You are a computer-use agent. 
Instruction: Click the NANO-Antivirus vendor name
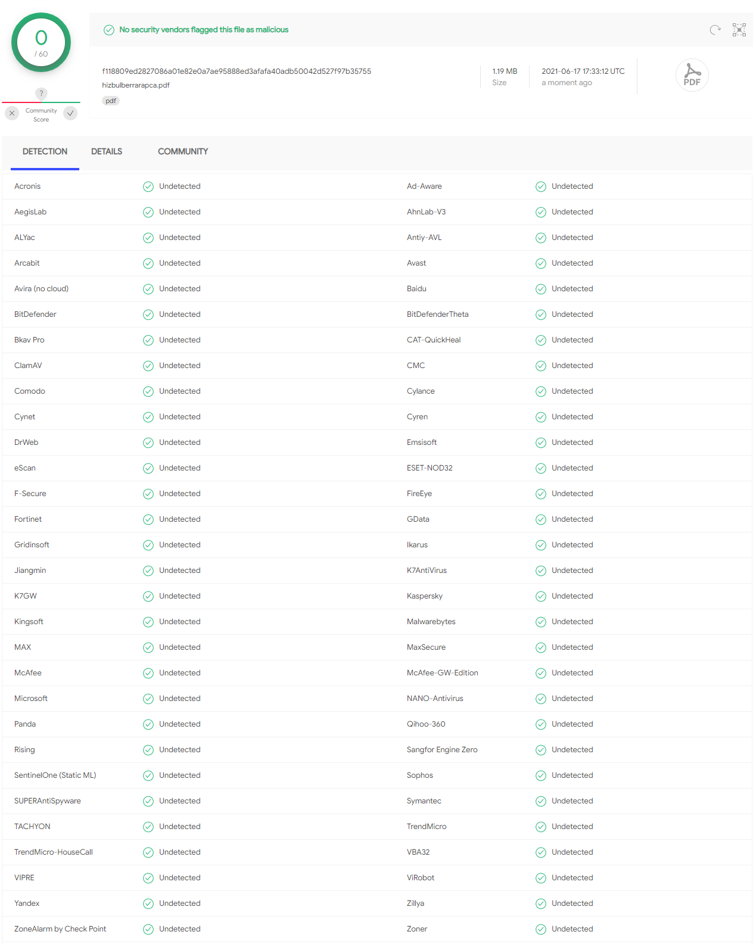click(x=435, y=699)
